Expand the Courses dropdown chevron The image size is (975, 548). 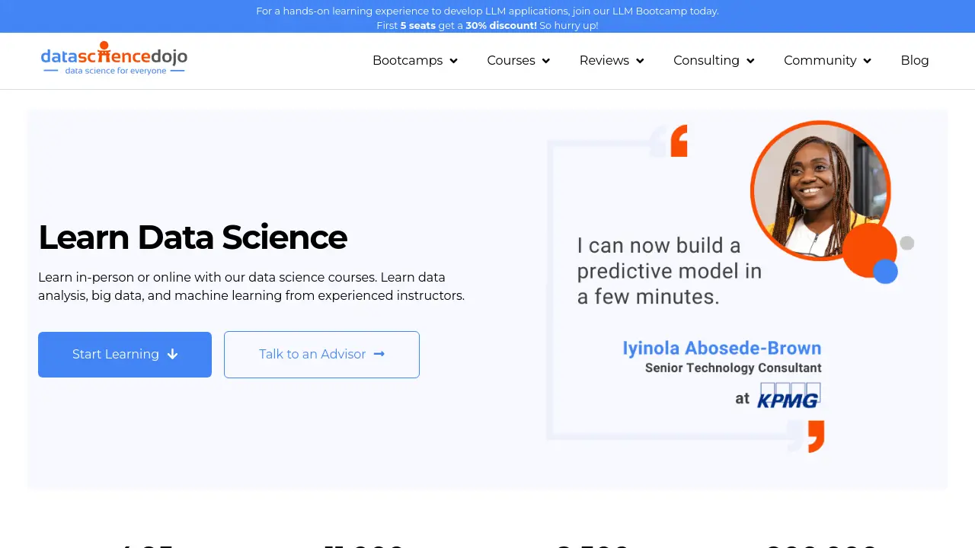coord(546,61)
